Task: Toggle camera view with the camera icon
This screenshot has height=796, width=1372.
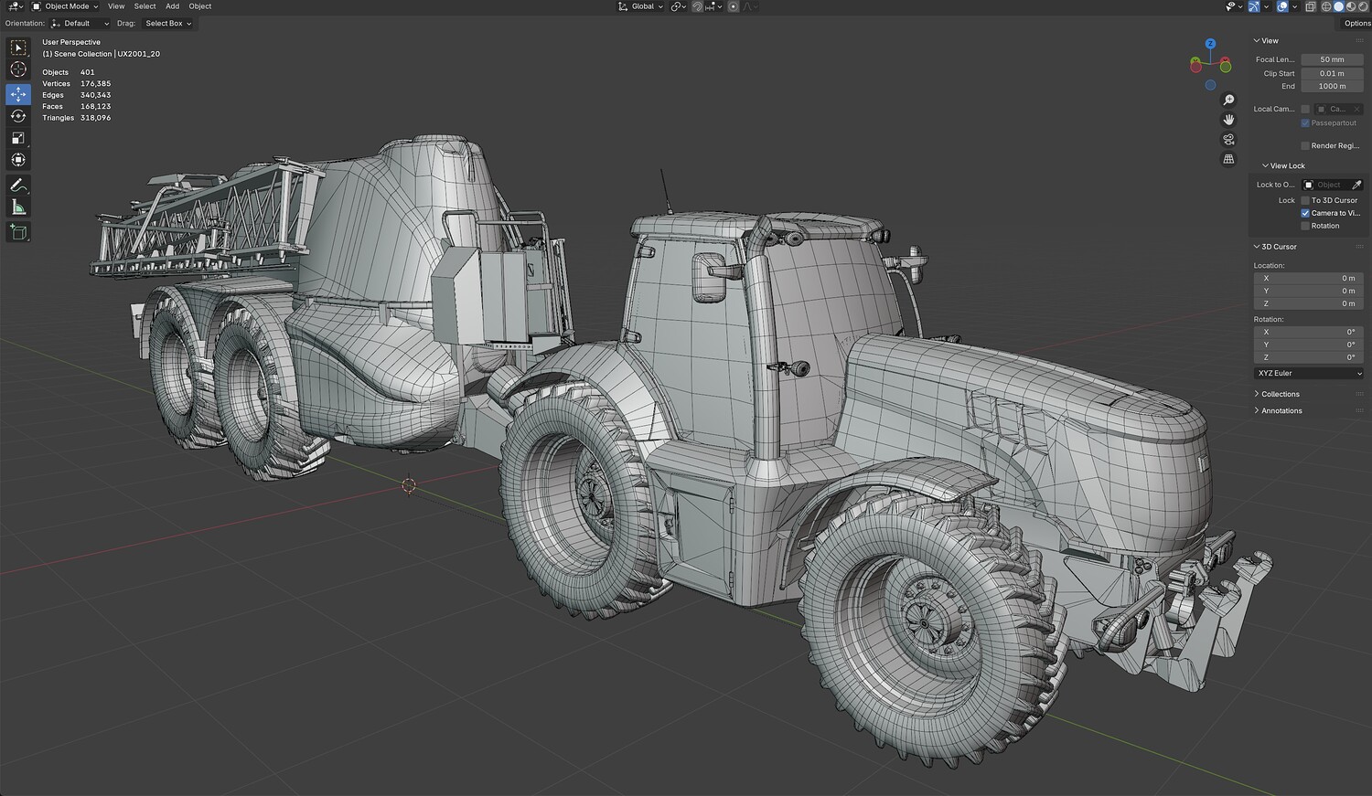Action: [x=1229, y=140]
